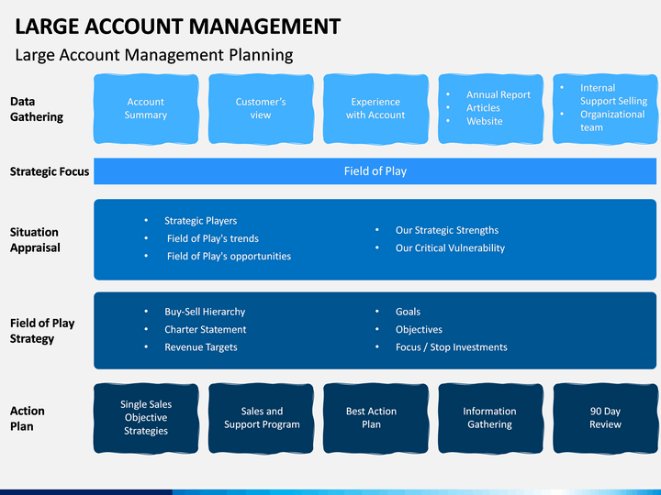The image size is (661, 495).
Task: Click Focus / Stop Investments bullet
Action: (452, 347)
